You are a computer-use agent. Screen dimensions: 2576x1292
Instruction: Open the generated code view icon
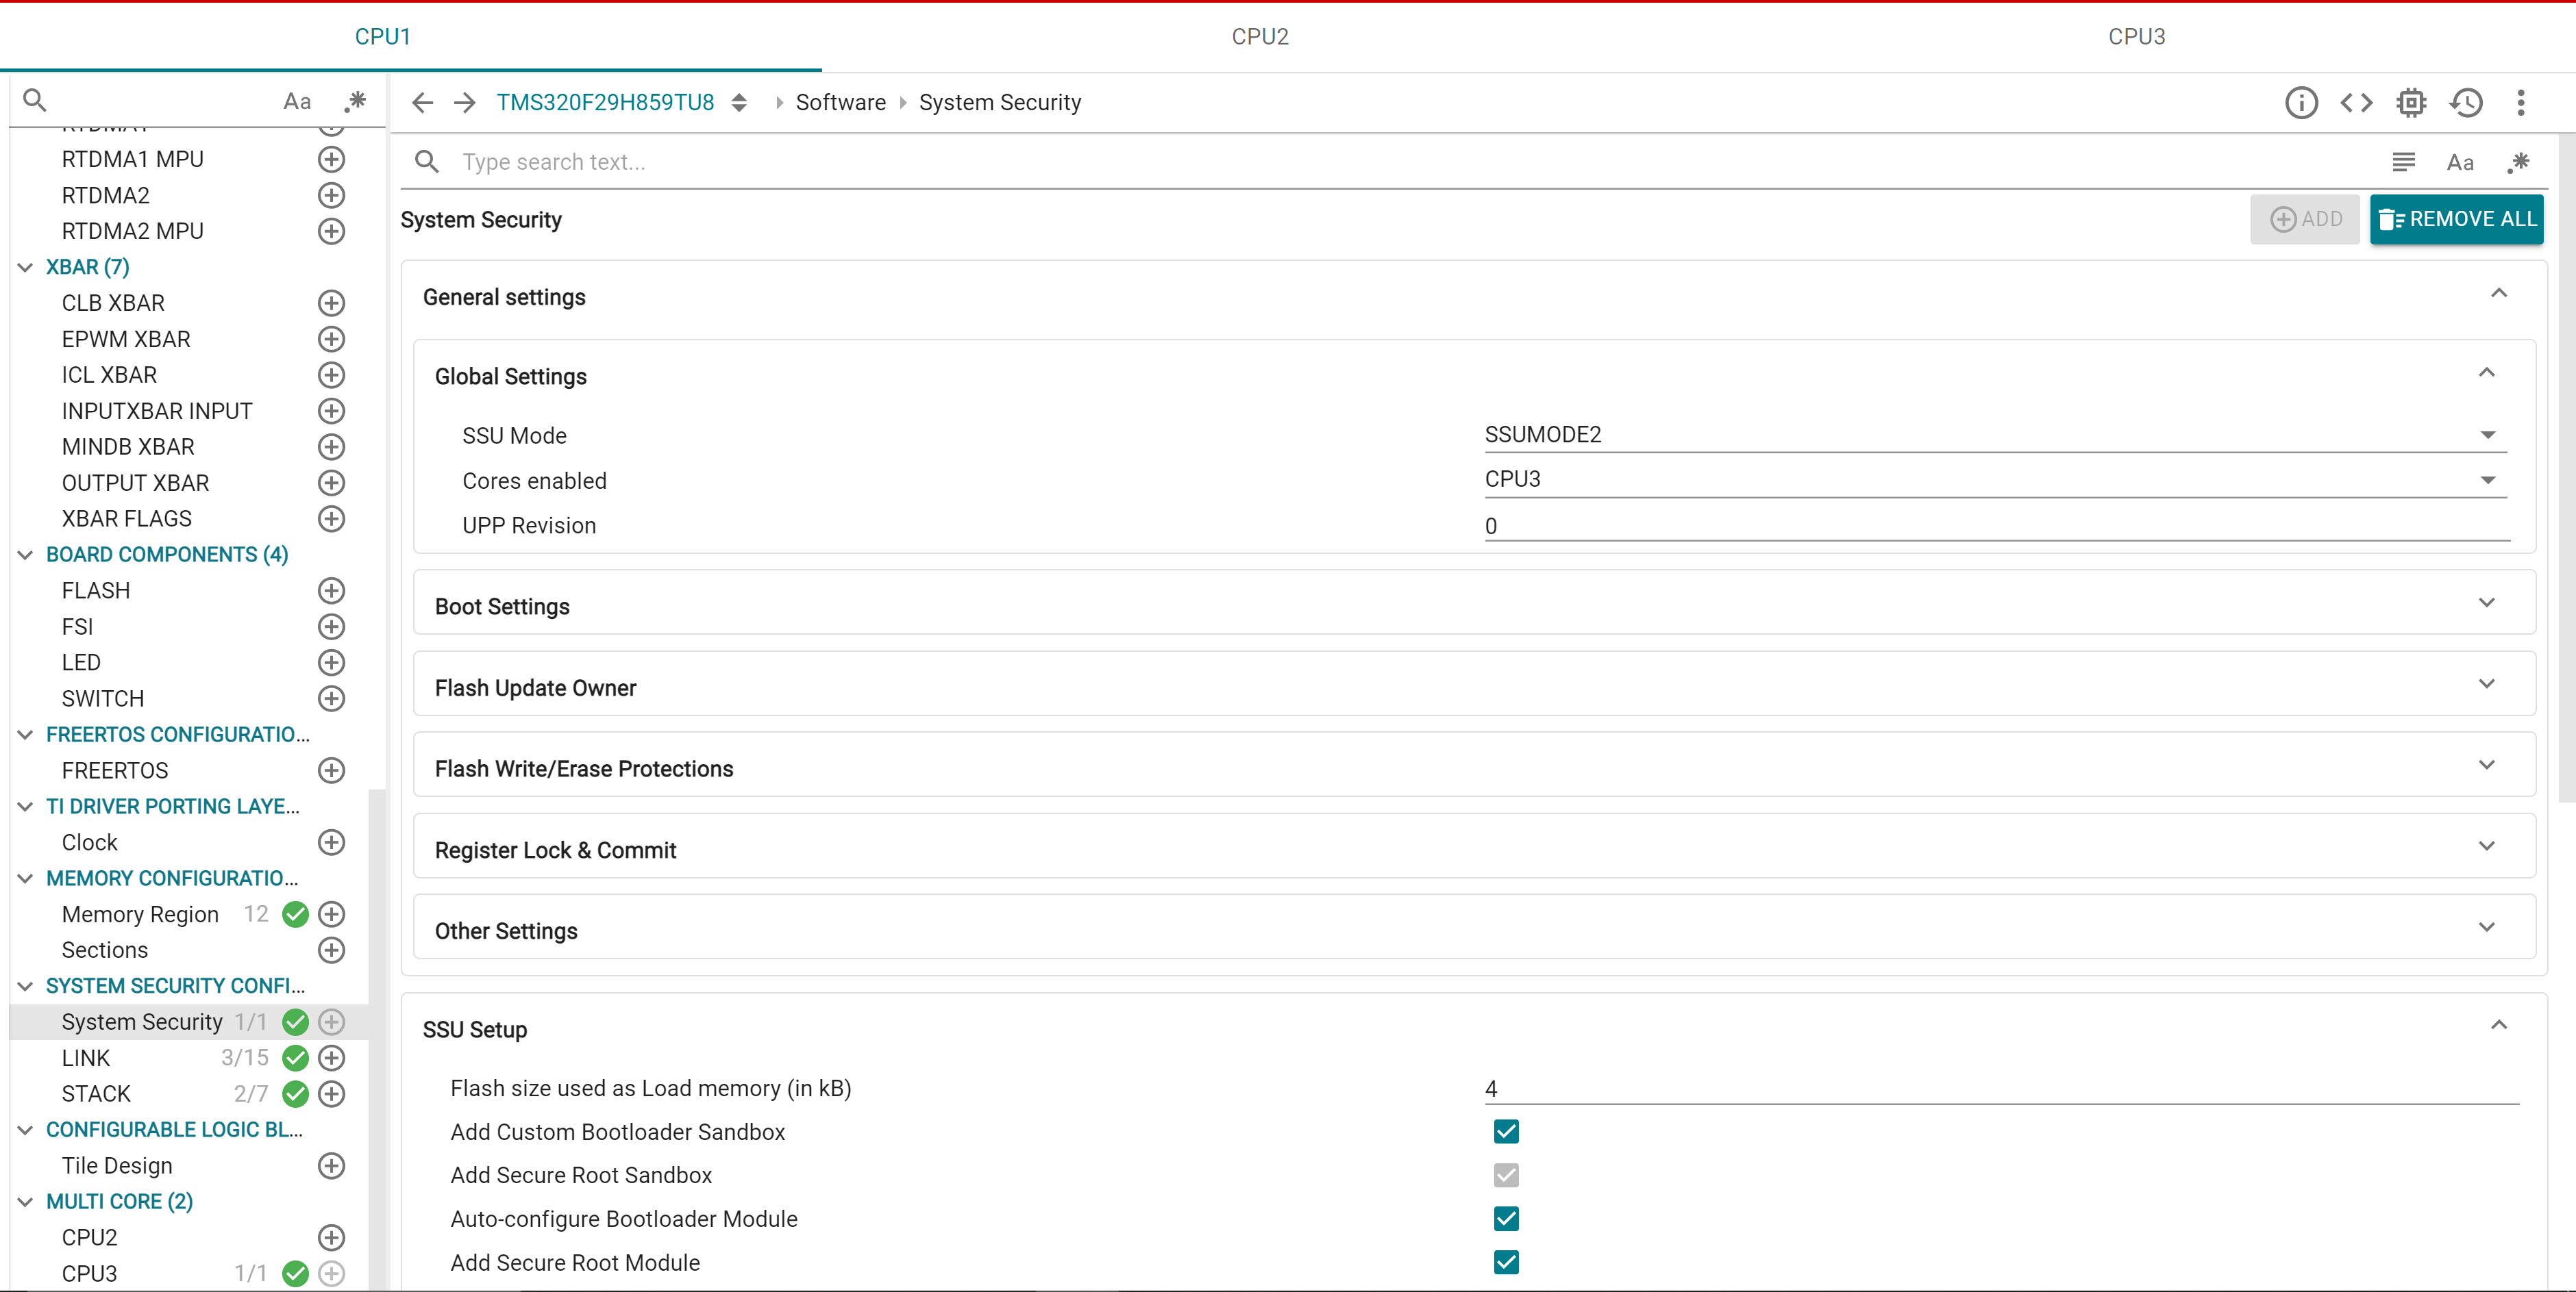click(2356, 102)
